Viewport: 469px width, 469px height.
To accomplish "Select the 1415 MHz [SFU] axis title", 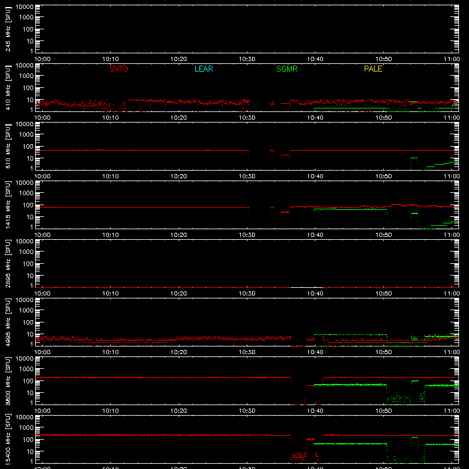I will (x=8, y=205).
